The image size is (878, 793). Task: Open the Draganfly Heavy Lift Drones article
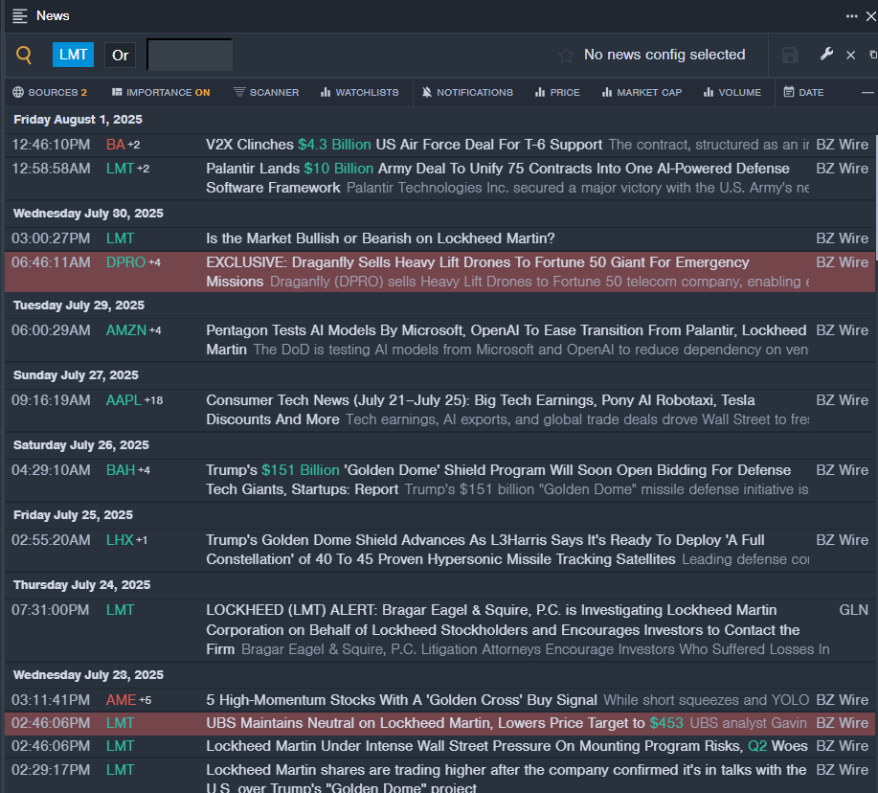click(477, 272)
